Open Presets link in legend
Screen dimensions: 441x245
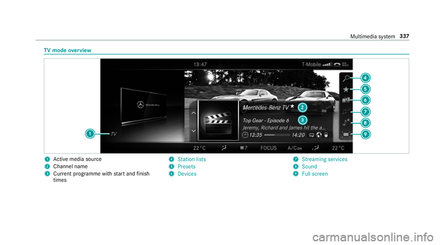[187, 166]
